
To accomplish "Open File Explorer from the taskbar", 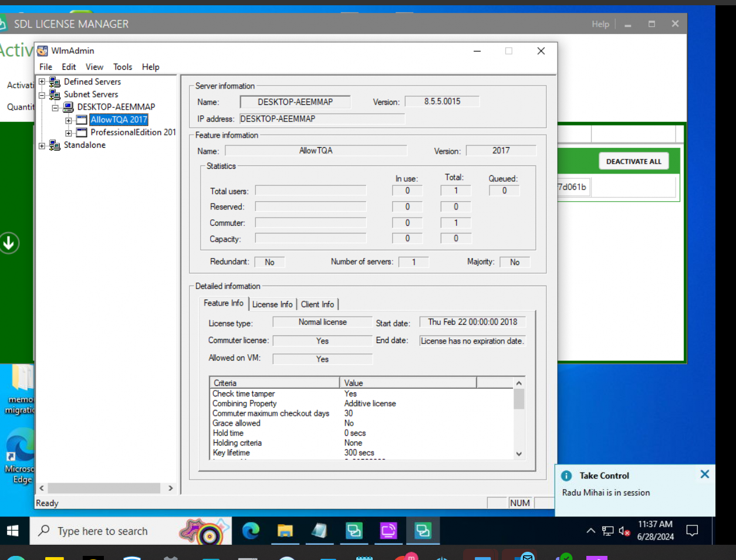I will 285,531.
